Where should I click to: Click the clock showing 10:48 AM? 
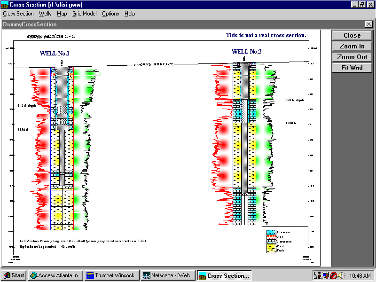click(x=360, y=275)
